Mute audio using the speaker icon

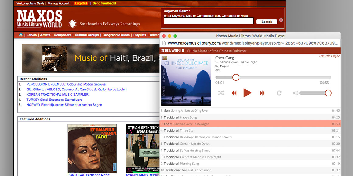(295, 93)
